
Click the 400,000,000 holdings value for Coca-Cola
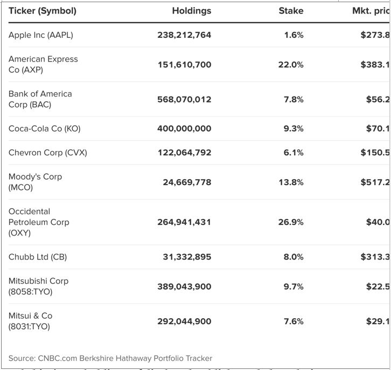[184, 128]
